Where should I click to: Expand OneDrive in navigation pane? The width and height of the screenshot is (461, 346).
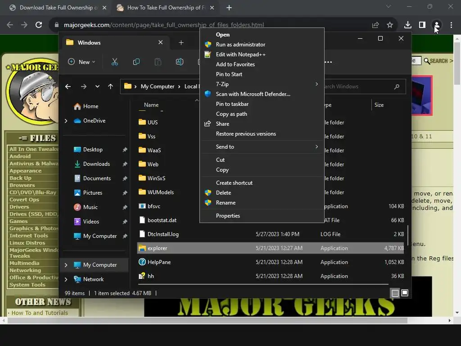coord(66,121)
